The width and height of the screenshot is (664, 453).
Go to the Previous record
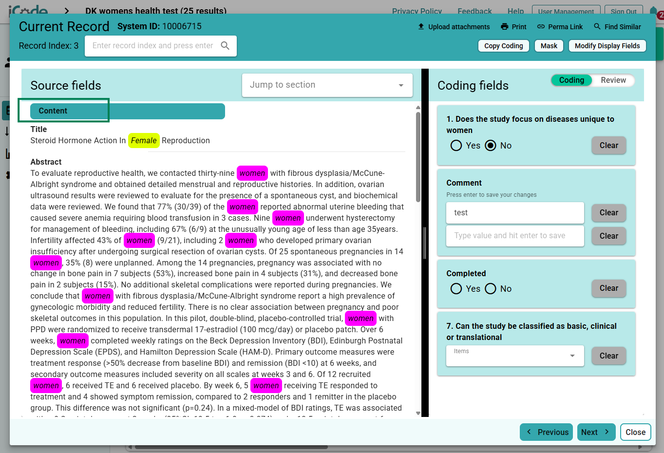[x=546, y=432]
